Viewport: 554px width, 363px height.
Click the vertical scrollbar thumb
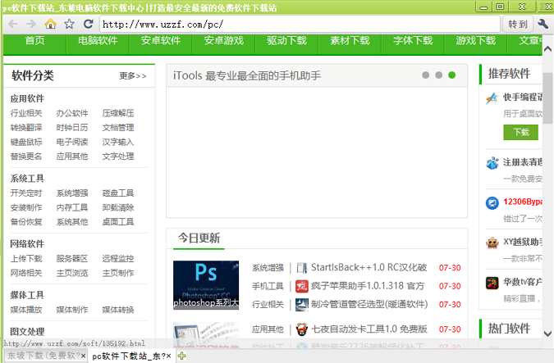(x=547, y=98)
